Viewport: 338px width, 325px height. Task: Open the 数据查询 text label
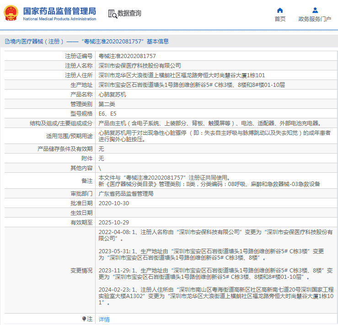click(129, 14)
